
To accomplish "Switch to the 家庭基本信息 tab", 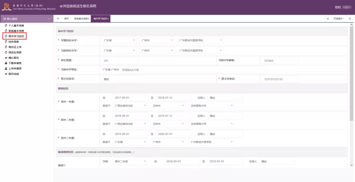I will 81,19.
